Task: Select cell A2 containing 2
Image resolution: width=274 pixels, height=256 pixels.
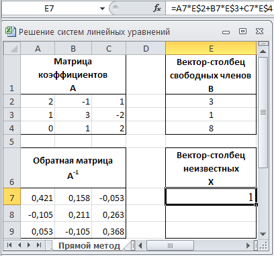Action: point(38,101)
